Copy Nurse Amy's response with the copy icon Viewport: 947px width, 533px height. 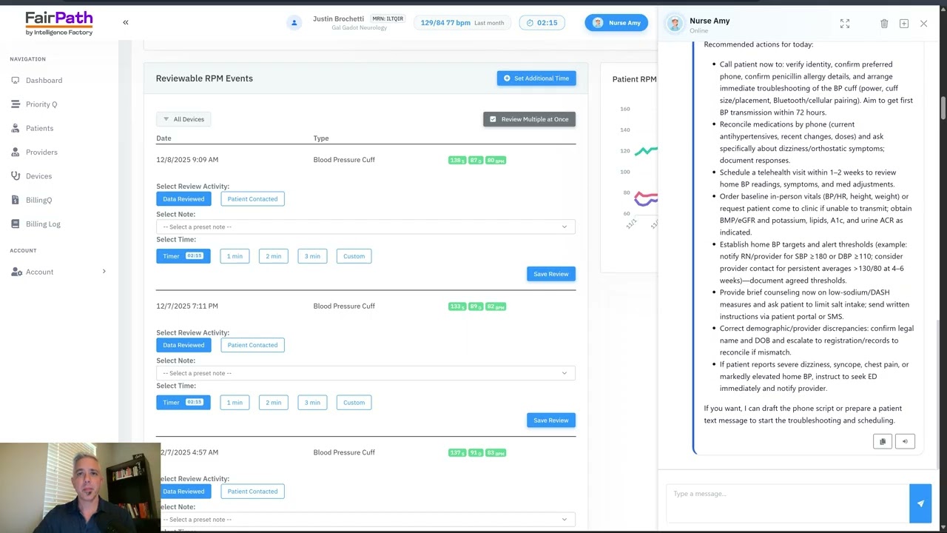click(x=883, y=441)
